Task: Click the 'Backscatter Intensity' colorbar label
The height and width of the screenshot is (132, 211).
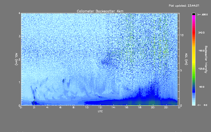Action: 206,59
